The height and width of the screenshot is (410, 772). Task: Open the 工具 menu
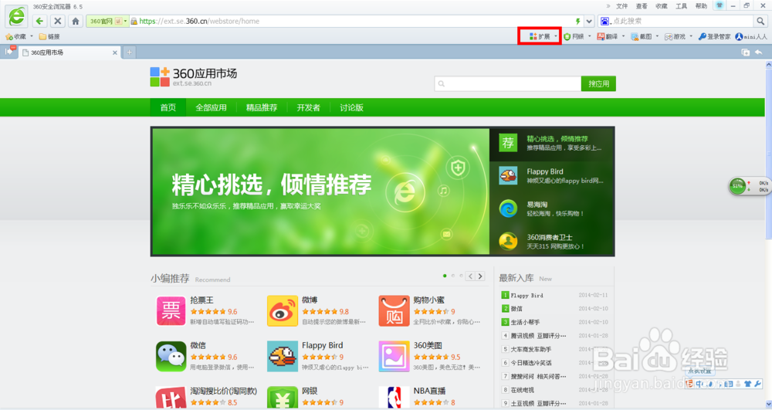pos(681,6)
